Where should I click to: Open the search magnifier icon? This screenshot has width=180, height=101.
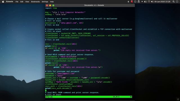coord(174,2)
